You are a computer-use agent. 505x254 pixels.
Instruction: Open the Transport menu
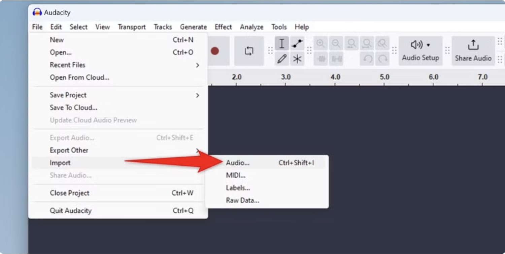click(132, 27)
